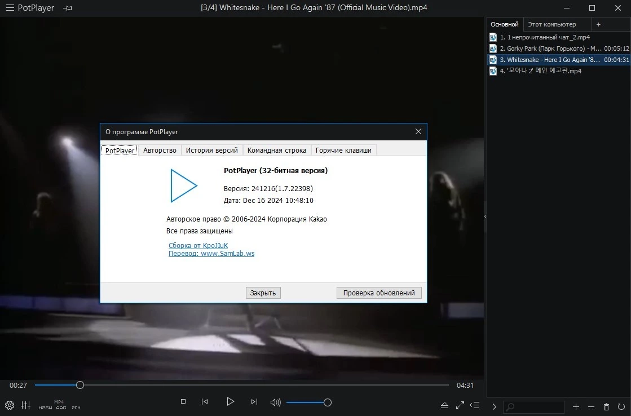Add item to playlist with plus icon

[576, 407]
